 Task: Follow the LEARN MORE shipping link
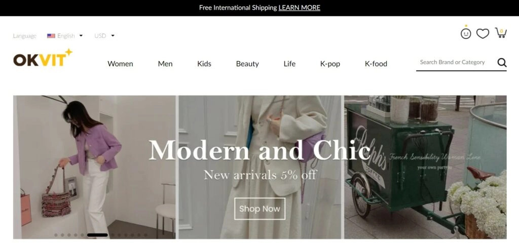(299, 8)
